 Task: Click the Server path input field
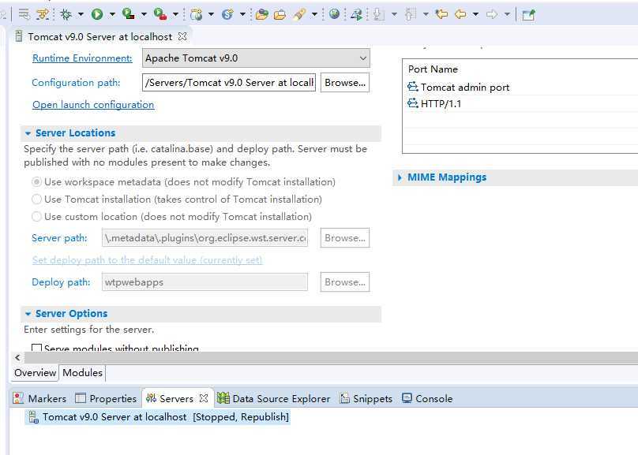(x=205, y=237)
